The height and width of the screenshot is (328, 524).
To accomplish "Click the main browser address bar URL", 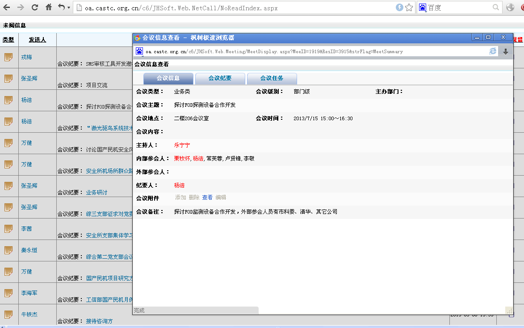I will pos(181,8).
